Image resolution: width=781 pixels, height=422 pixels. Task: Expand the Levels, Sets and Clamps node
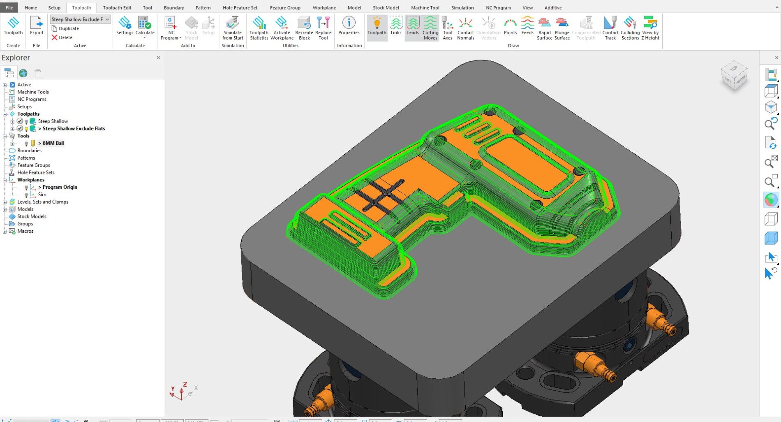pos(5,202)
